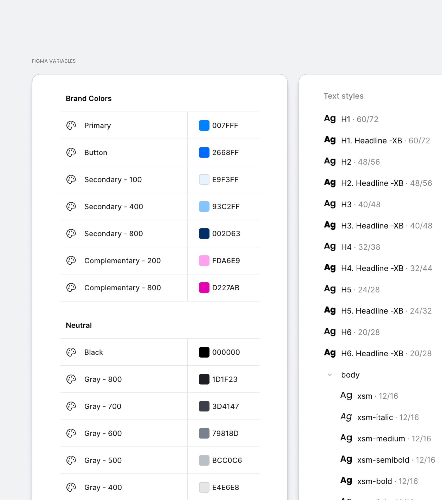Click the palette icon beside Button
The width and height of the screenshot is (442, 500).
[x=71, y=153]
